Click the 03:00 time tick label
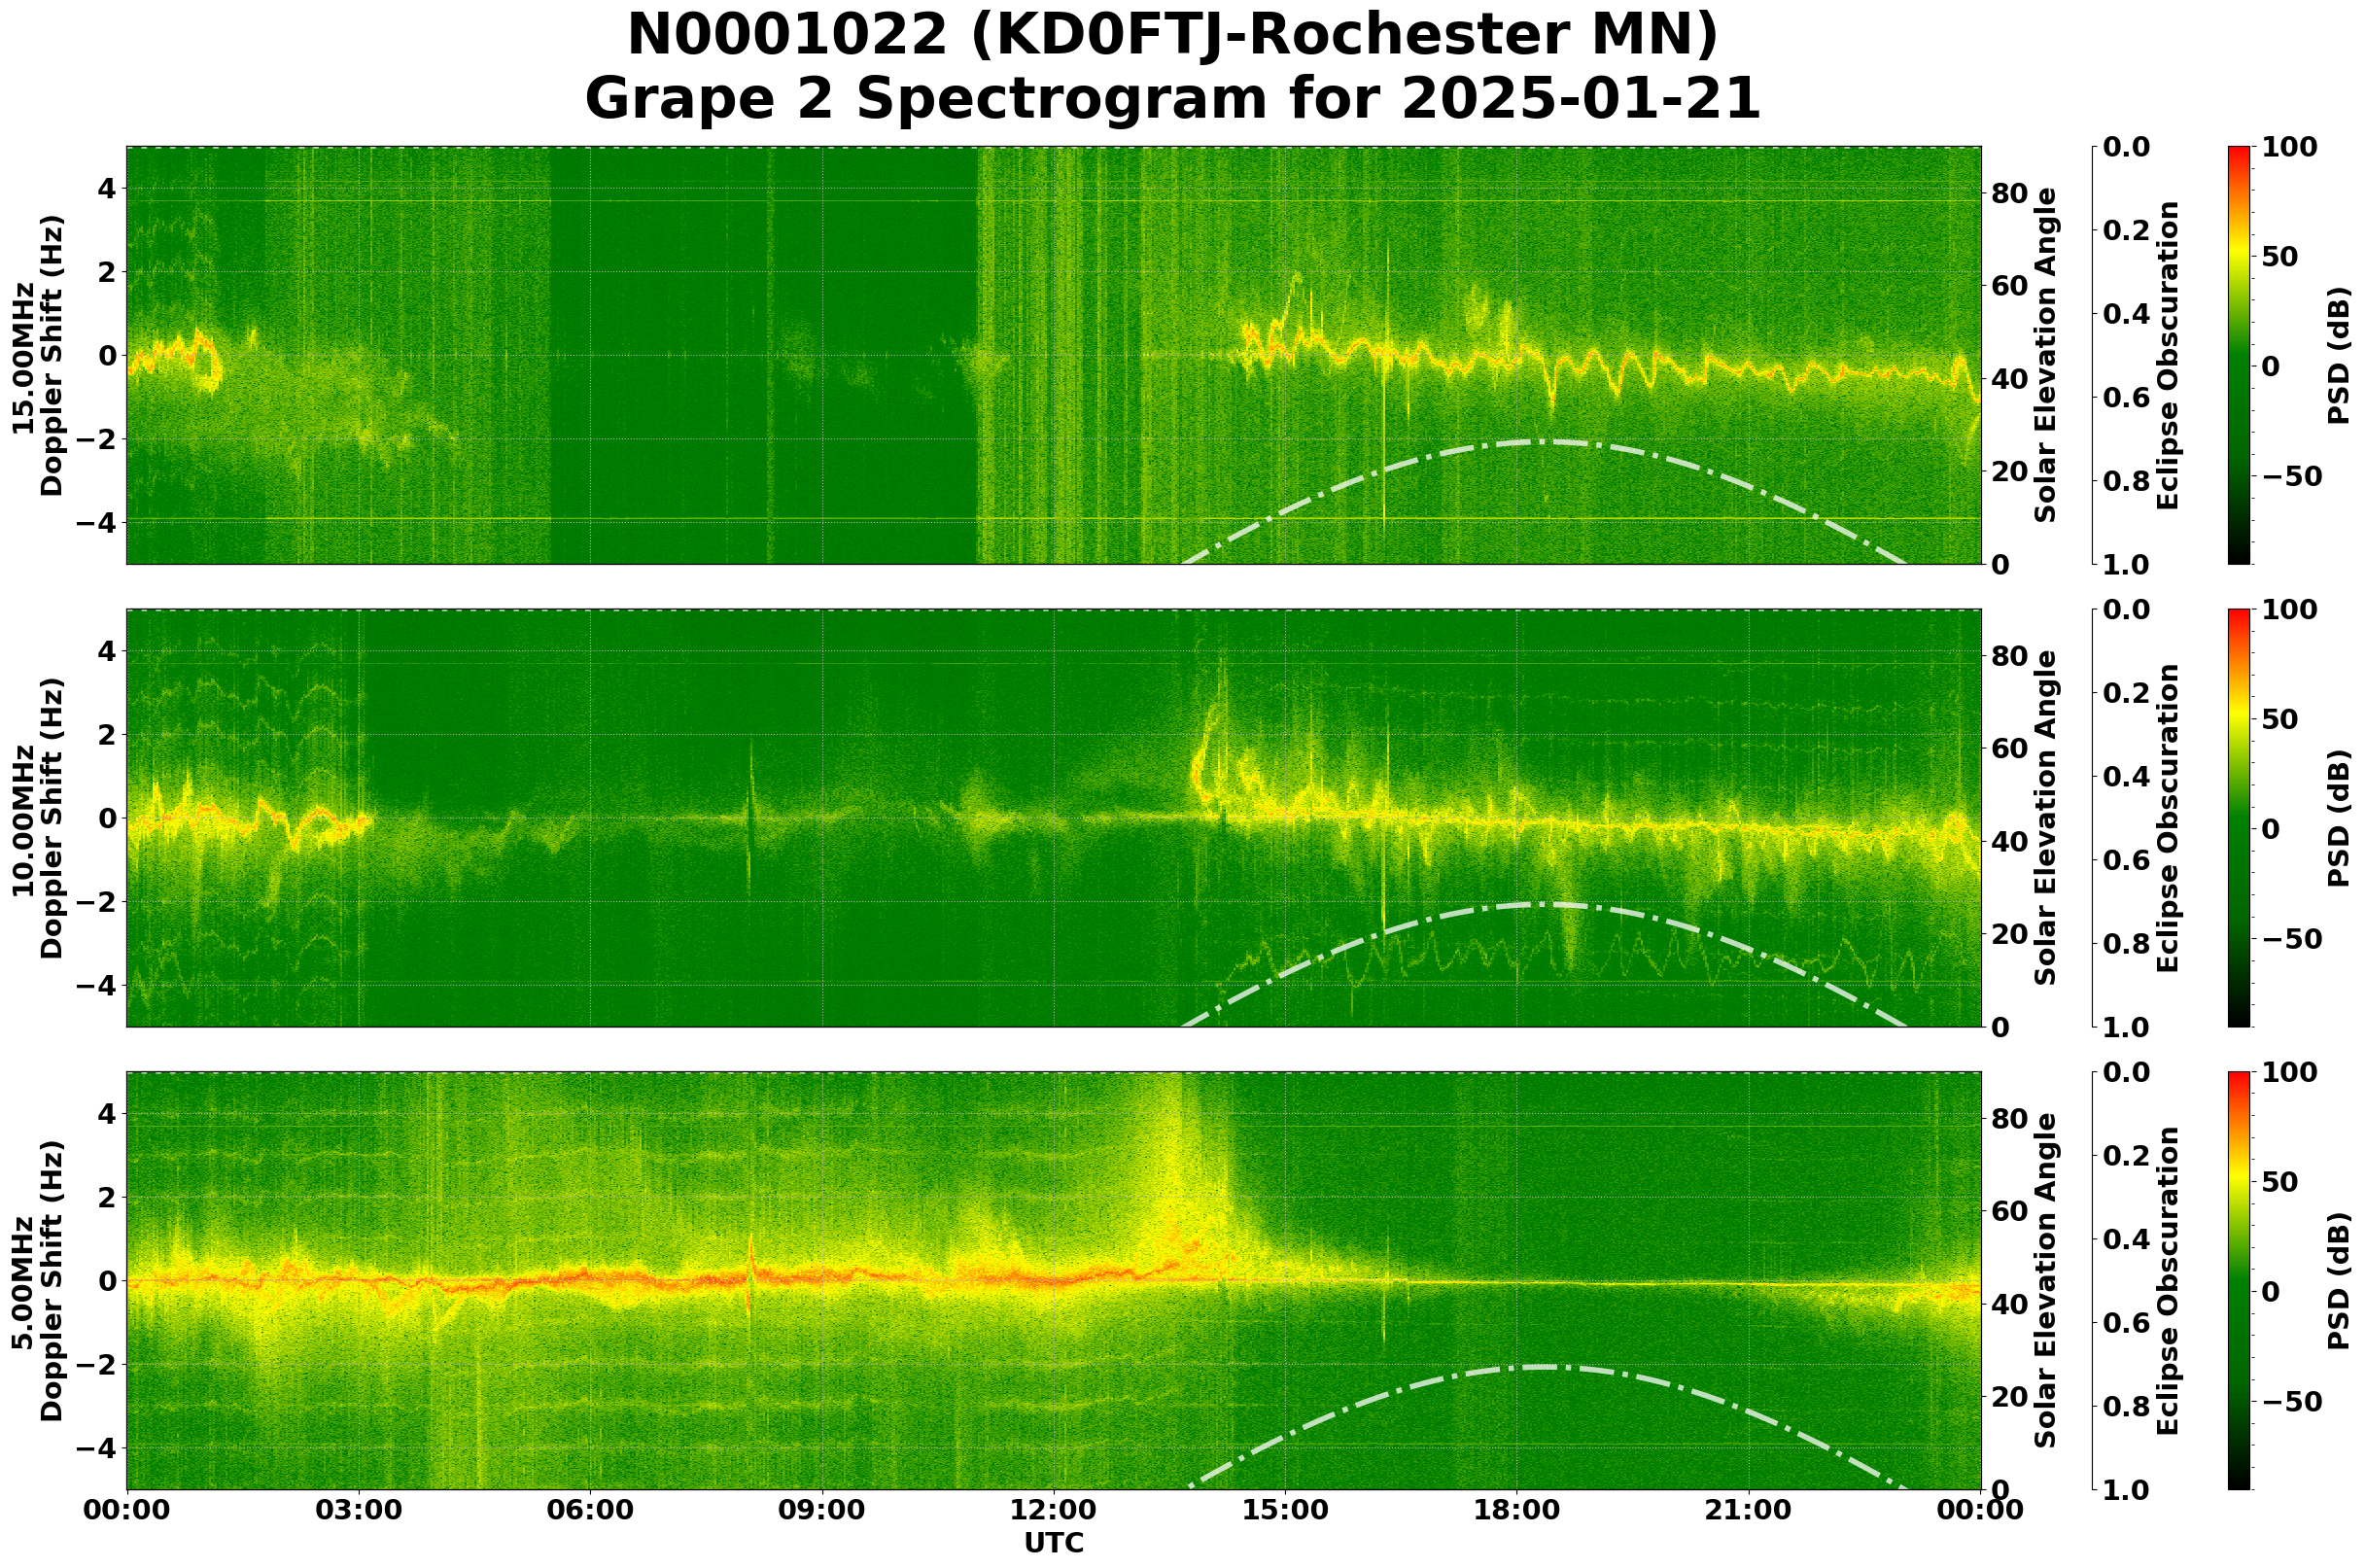Screen dimensions: 2365x1568 (x=358, y=1510)
